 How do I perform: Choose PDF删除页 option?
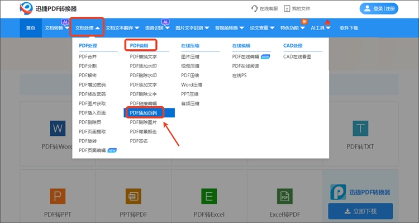(x=90, y=122)
